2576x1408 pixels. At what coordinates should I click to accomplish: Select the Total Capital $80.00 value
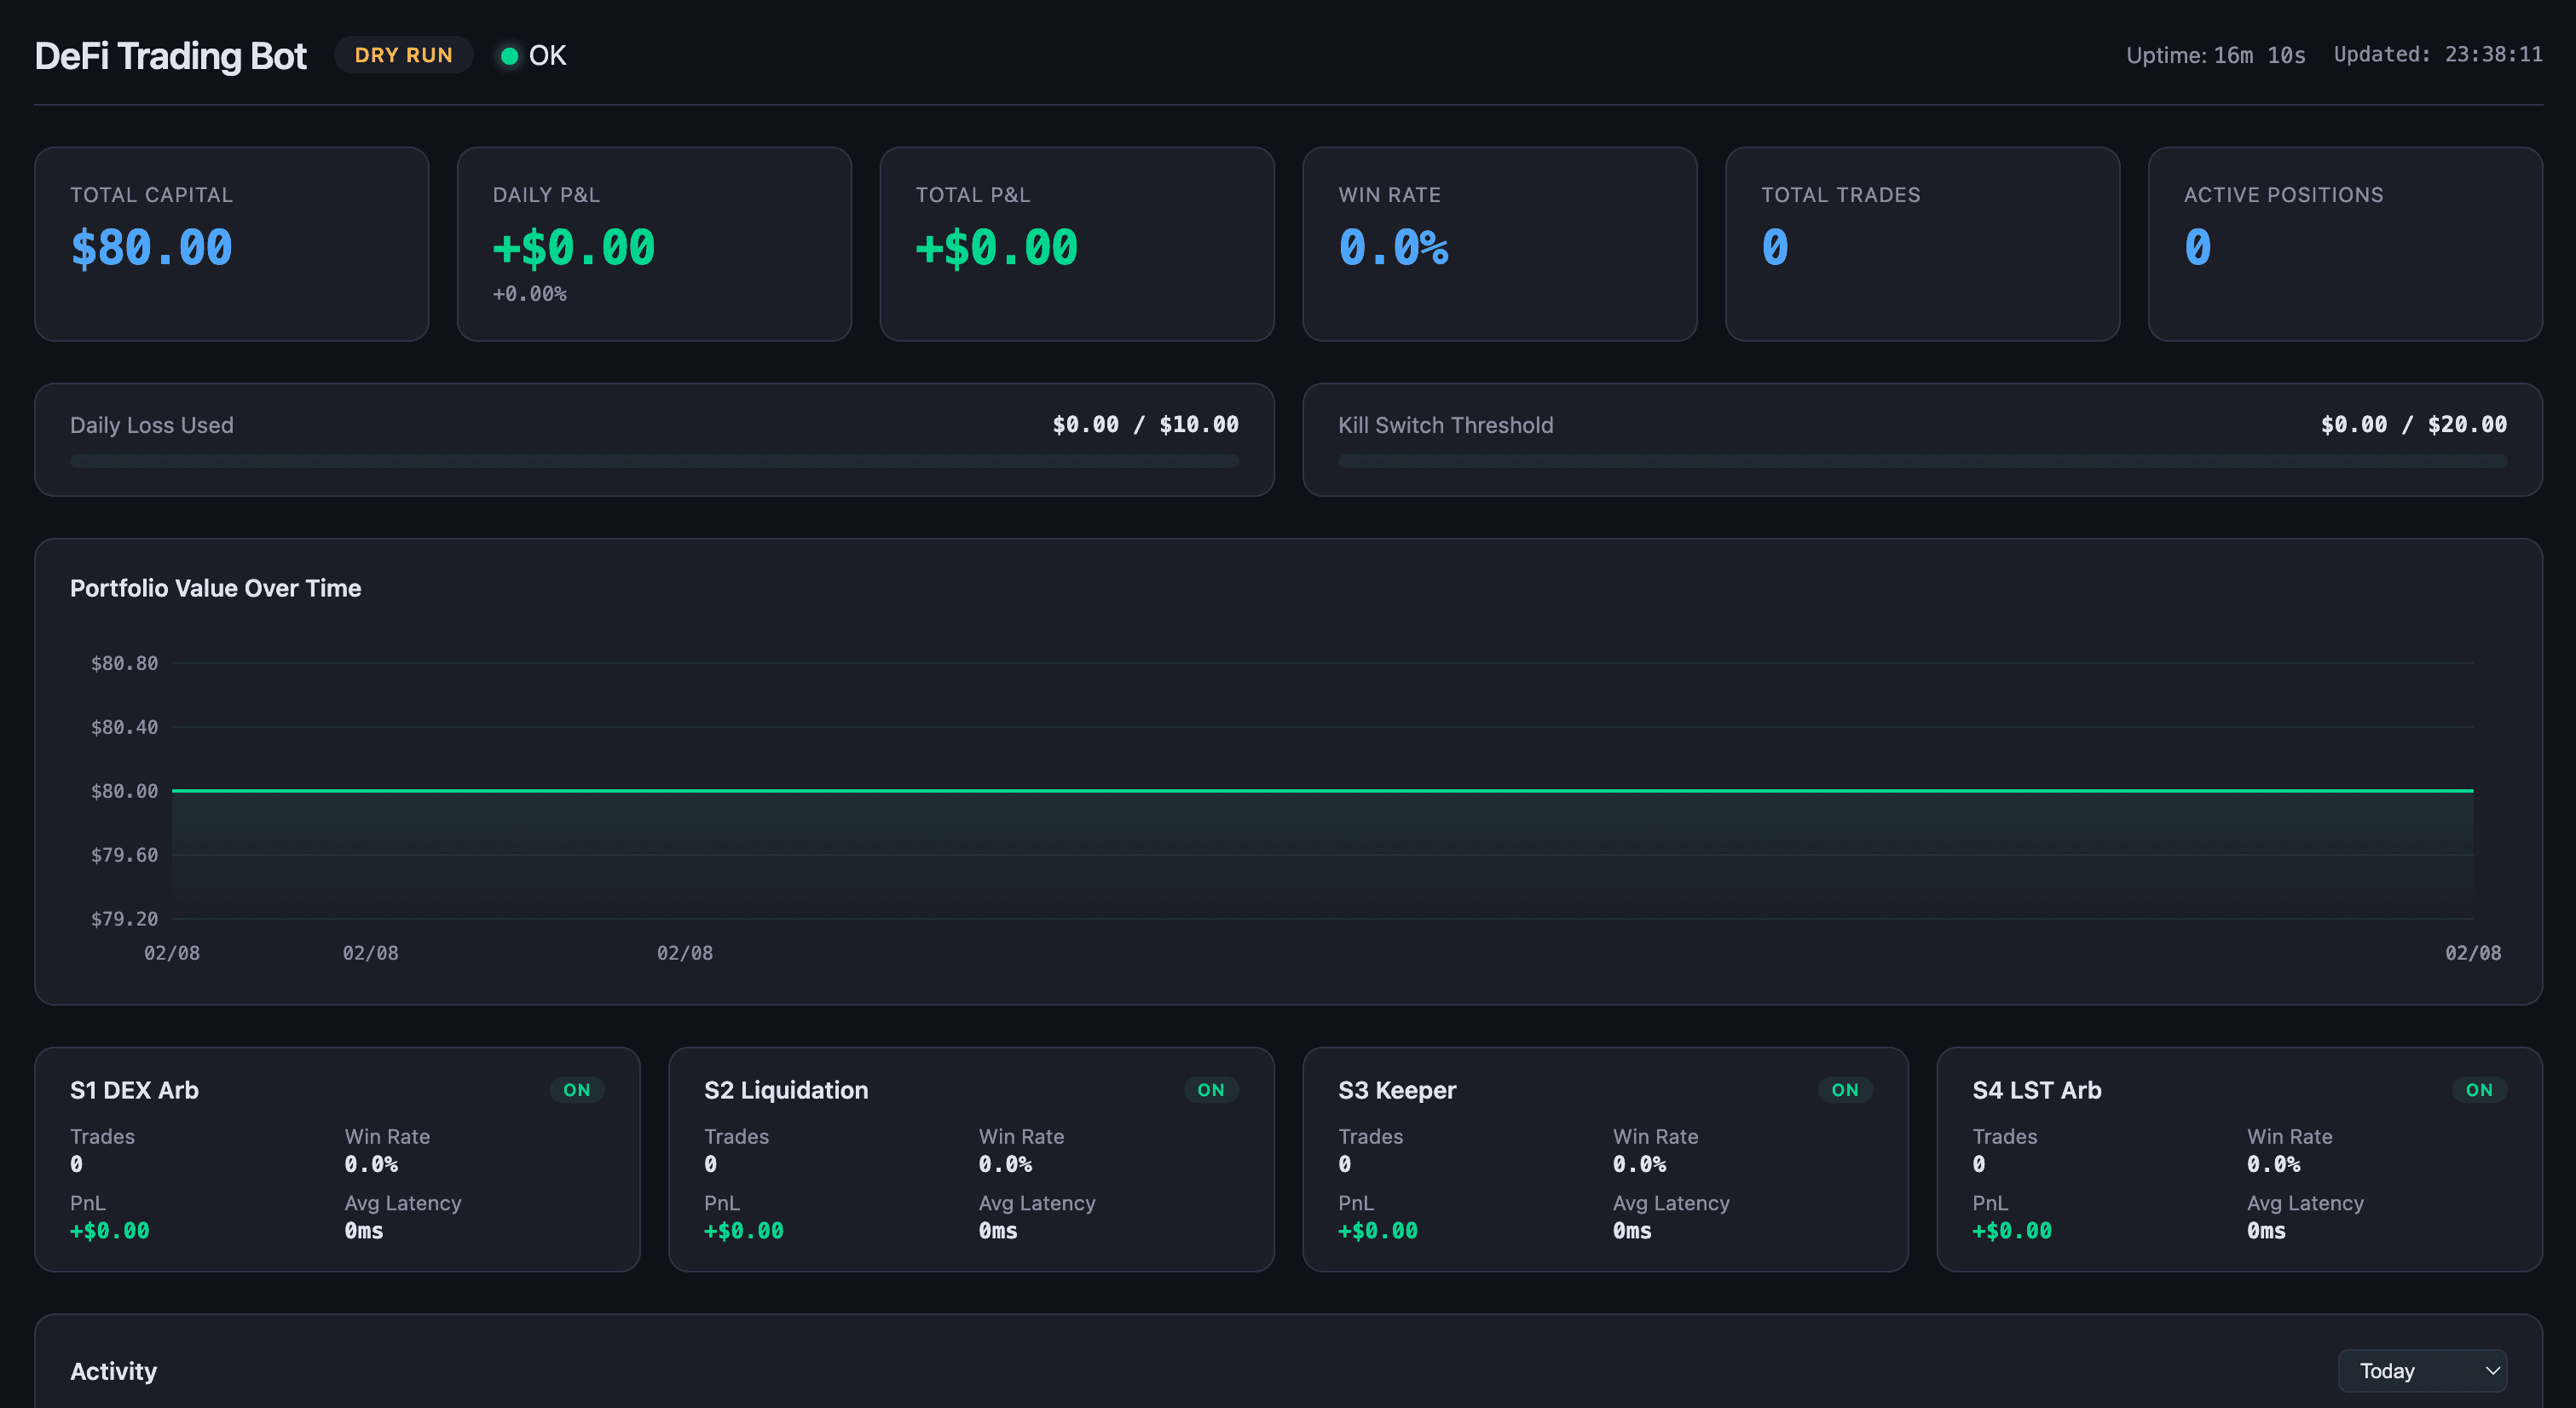[x=151, y=247]
